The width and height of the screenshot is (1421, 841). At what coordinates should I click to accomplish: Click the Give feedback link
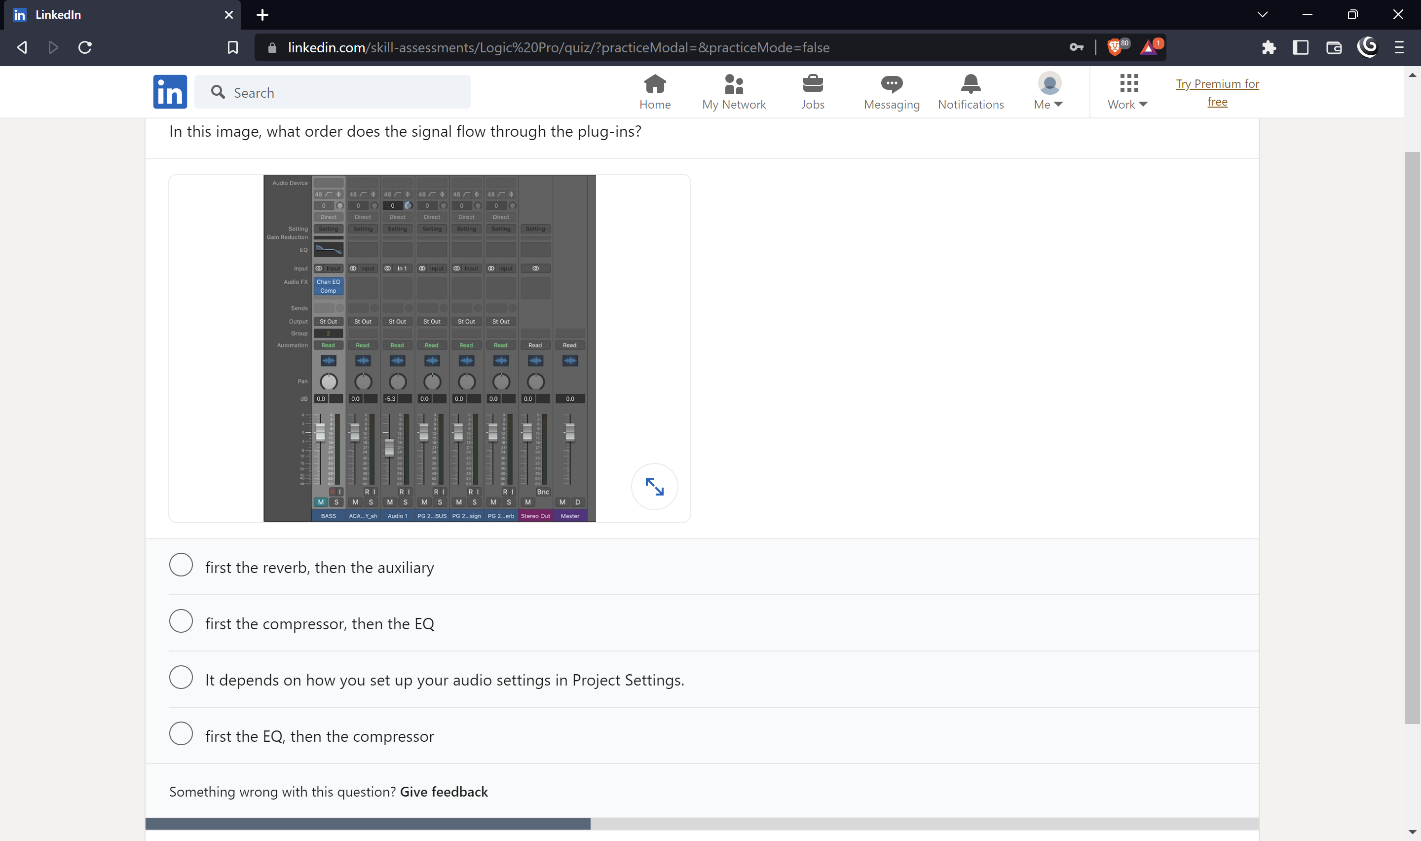444,792
